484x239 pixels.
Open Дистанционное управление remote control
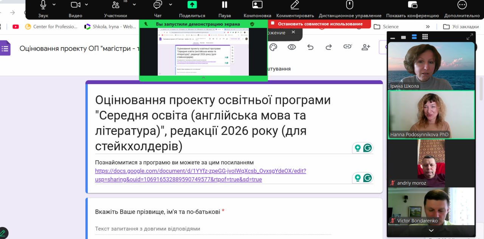coord(350,5)
